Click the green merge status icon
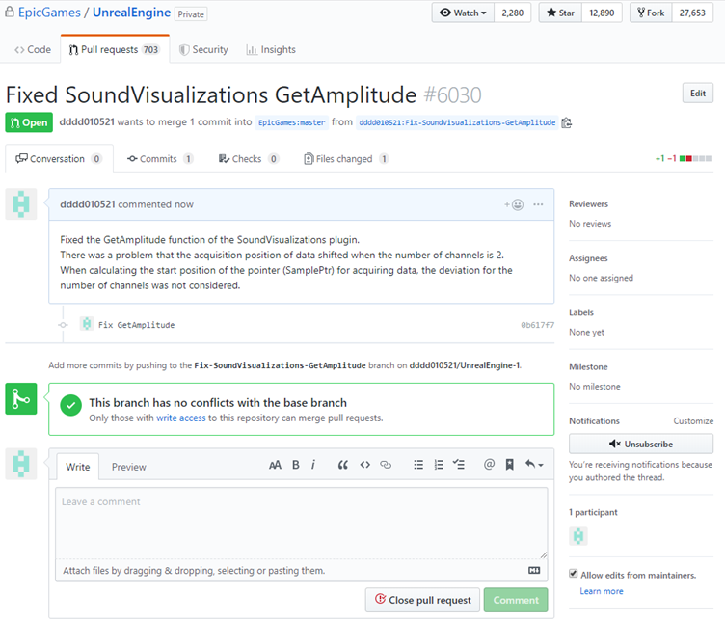Image resolution: width=725 pixels, height=620 pixels. pyautogui.click(x=21, y=398)
